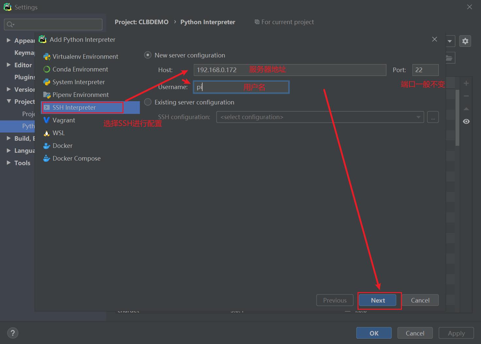The height and width of the screenshot is (344, 481).
Task: Expand the Languages section arrow
Action: point(9,150)
